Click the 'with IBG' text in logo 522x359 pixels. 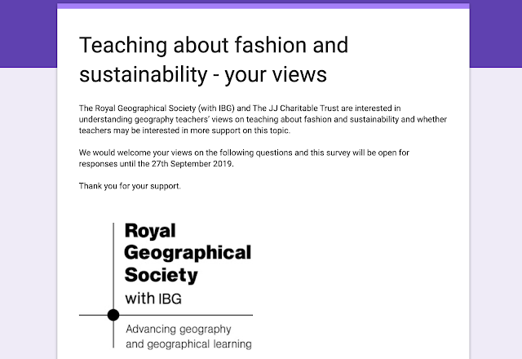click(x=153, y=299)
